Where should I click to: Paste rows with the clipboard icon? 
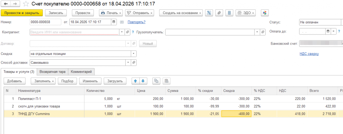166,81
